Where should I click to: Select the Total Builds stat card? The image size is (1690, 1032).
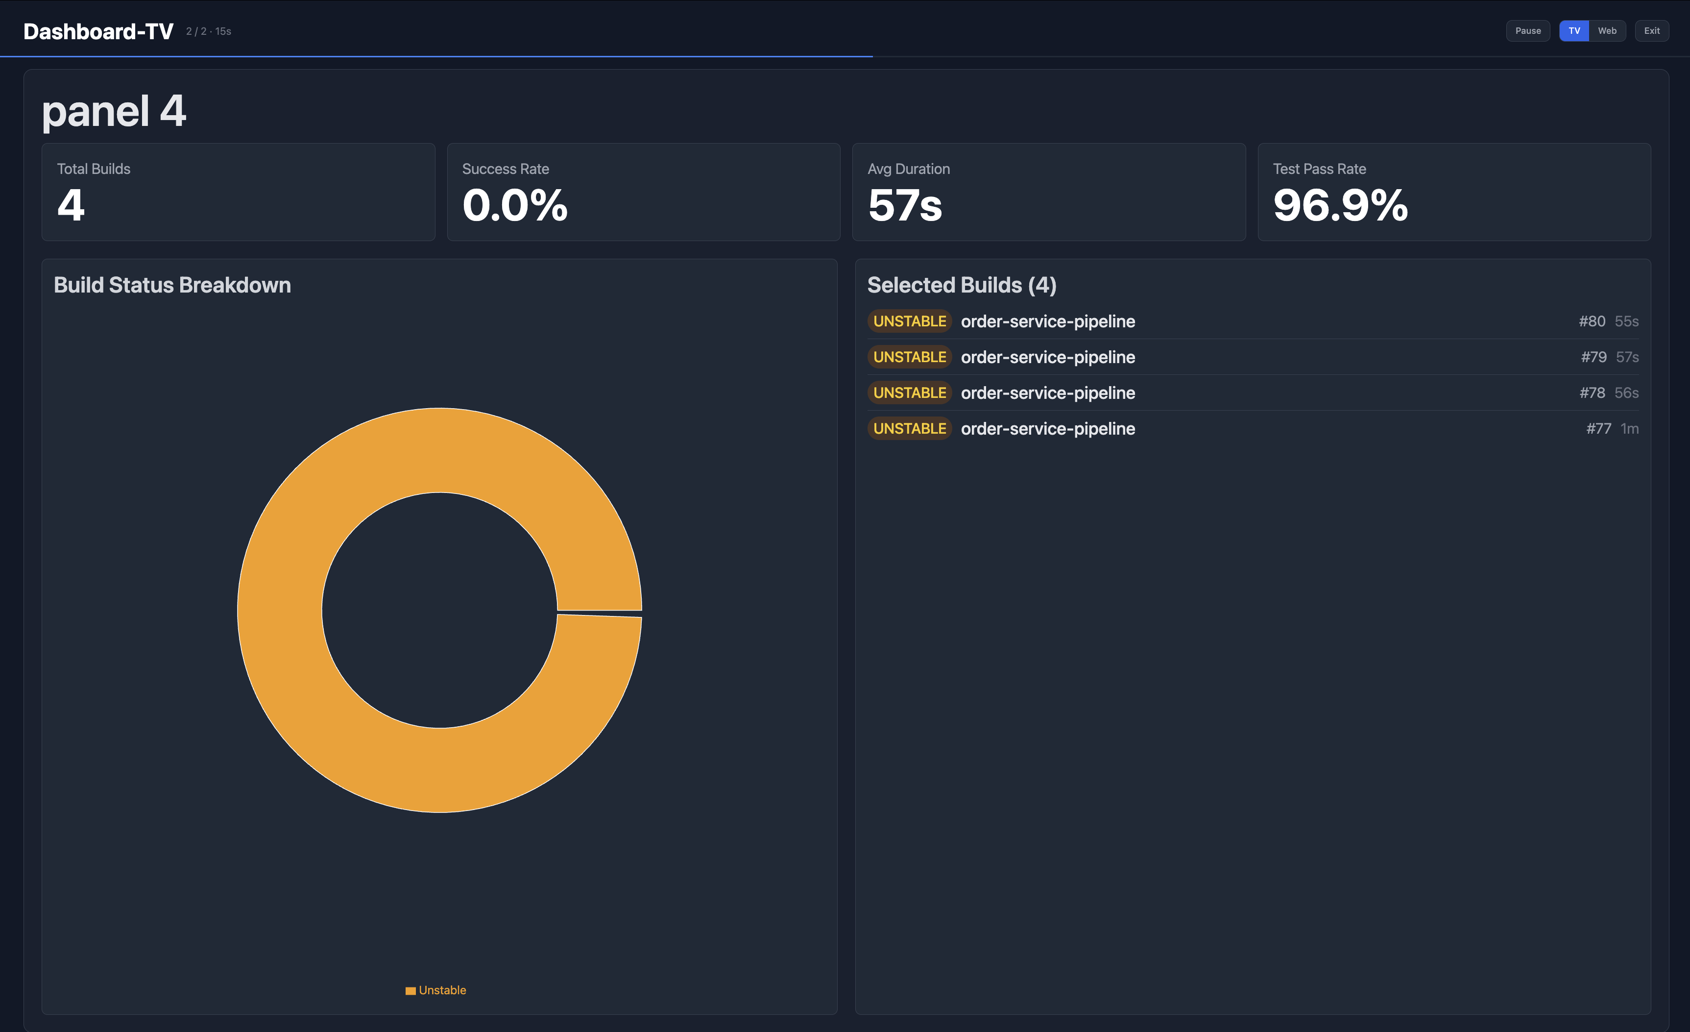point(238,192)
